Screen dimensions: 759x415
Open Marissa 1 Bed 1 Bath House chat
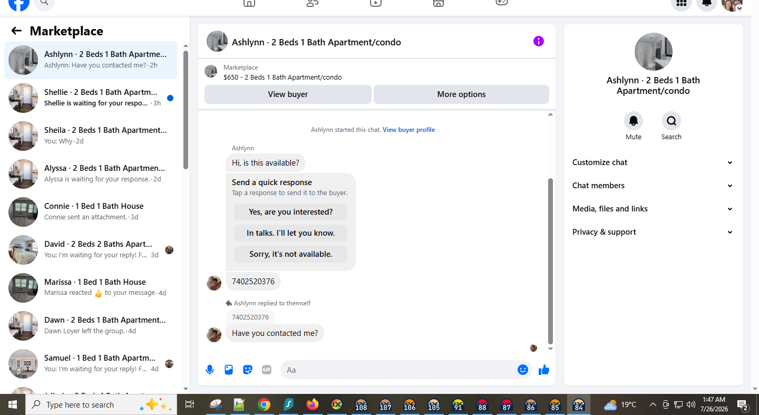click(91, 288)
